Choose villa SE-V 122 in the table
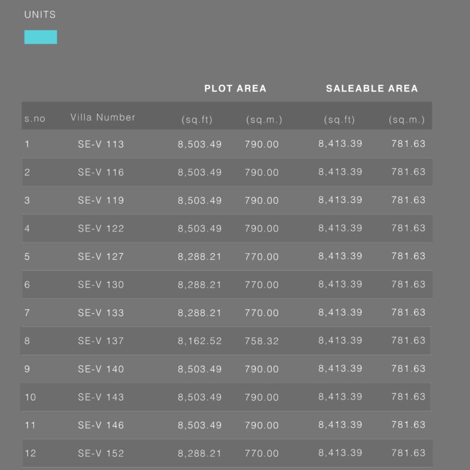 click(101, 228)
